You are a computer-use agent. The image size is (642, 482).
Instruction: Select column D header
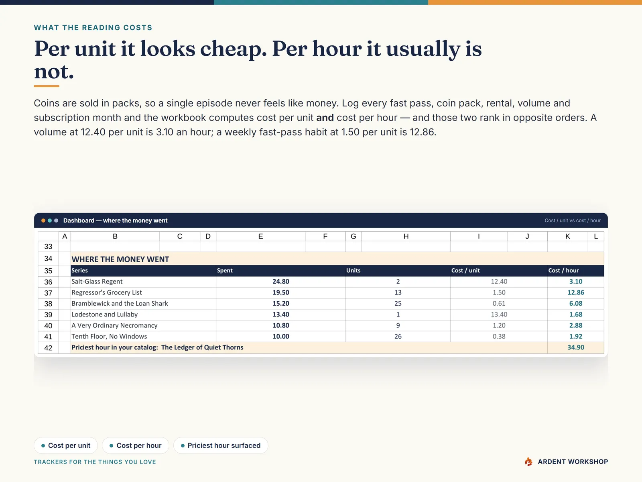(208, 236)
